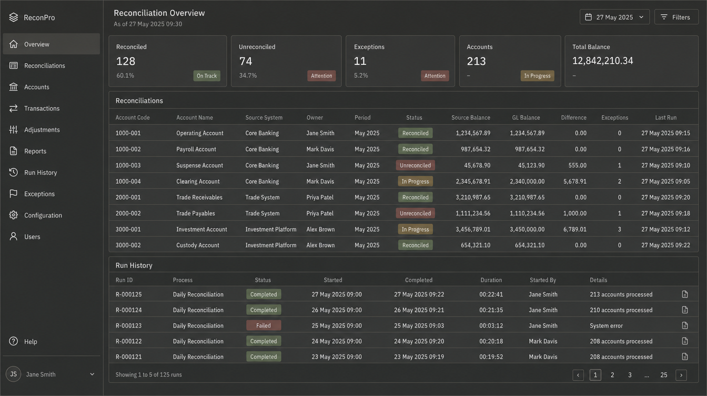View details document icon for run R-000125
This screenshot has width=707, height=396.
685,294
